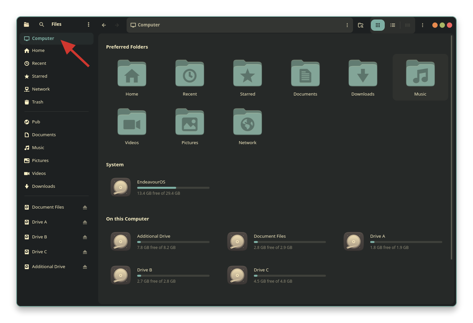Open the Pictures bookmark in the sidebar
The width and height of the screenshot is (473, 323).
click(57, 161)
